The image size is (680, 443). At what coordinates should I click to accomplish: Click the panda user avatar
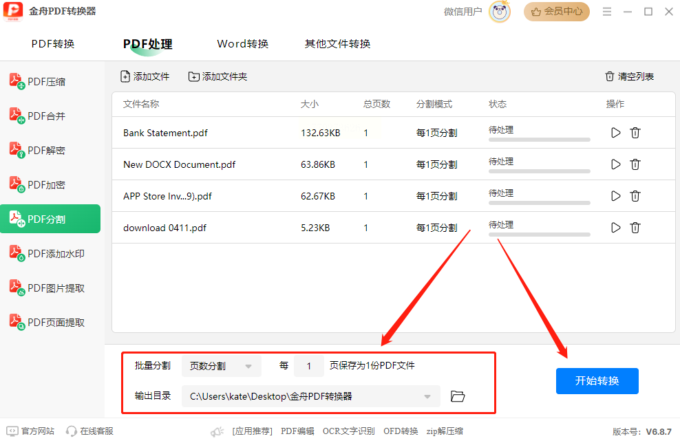500,12
